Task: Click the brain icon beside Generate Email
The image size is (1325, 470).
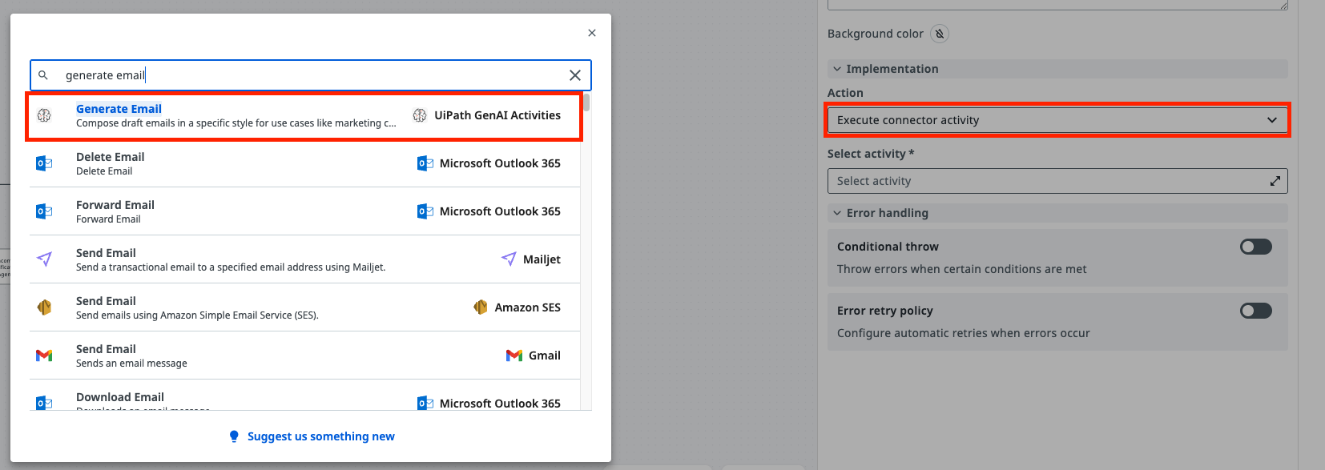Action: pos(44,115)
